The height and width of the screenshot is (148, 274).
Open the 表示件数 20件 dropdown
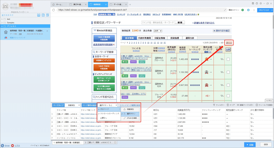pyautogui.click(x=158, y=31)
